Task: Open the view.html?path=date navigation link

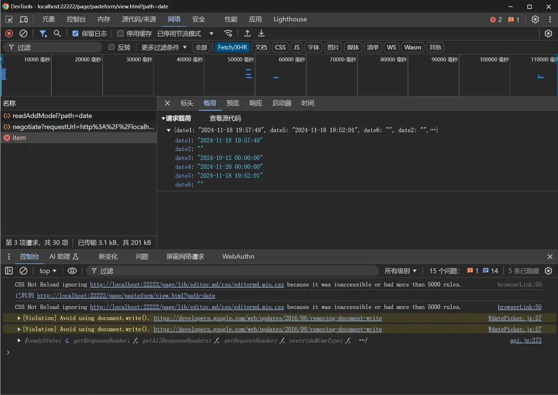Action: pos(126,296)
